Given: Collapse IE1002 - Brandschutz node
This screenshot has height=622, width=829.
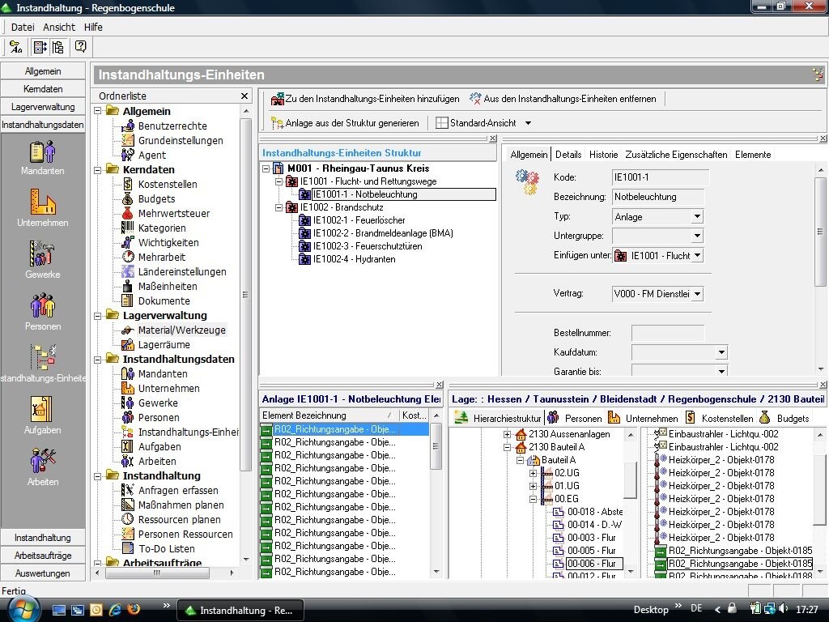Looking at the screenshot, I should click(x=278, y=207).
